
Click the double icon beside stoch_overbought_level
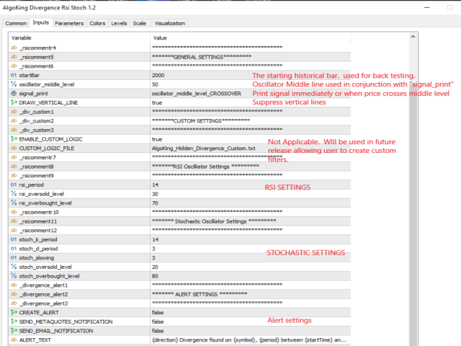(x=14, y=275)
